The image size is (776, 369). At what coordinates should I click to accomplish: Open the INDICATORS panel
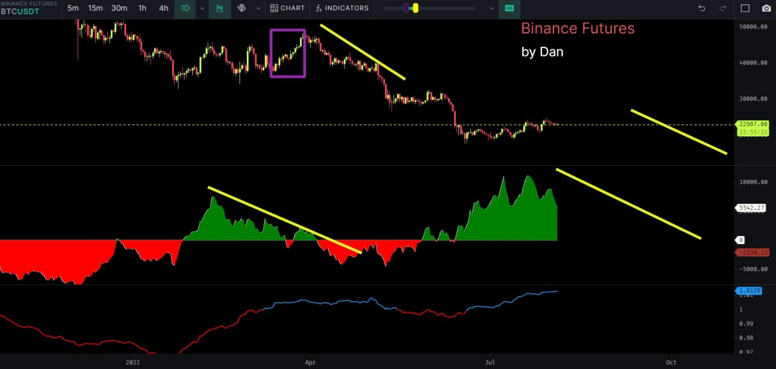click(x=343, y=8)
